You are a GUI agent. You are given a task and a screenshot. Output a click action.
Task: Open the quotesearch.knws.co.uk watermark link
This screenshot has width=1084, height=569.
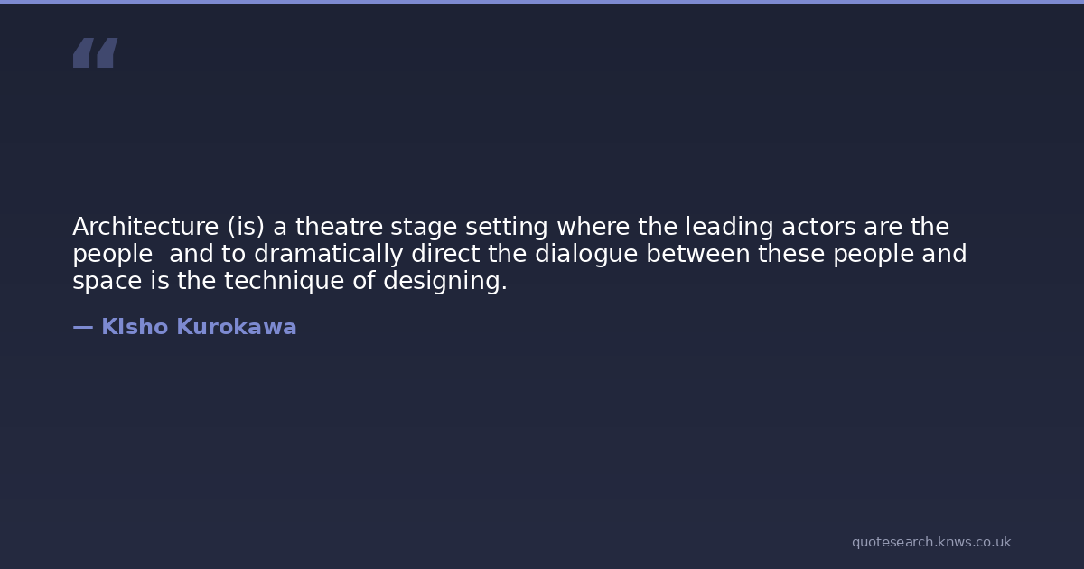tap(930, 542)
